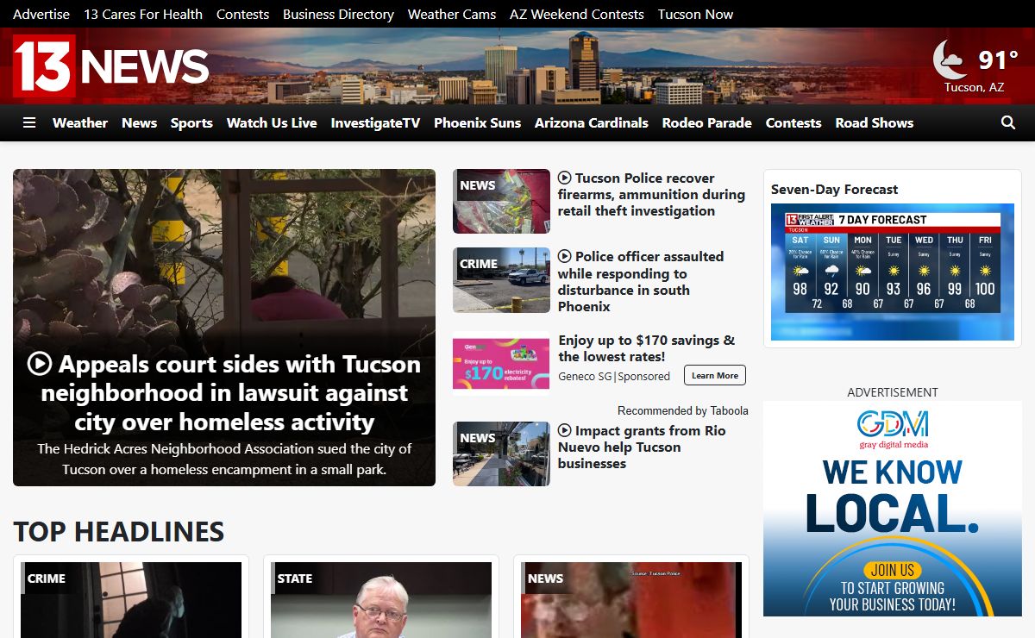The height and width of the screenshot is (638, 1035).
Task: Select Road Shows in the navigation bar
Action: point(874,122)
